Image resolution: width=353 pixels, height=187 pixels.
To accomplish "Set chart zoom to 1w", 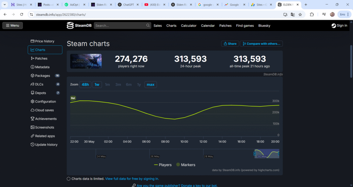I will [97, 85].
